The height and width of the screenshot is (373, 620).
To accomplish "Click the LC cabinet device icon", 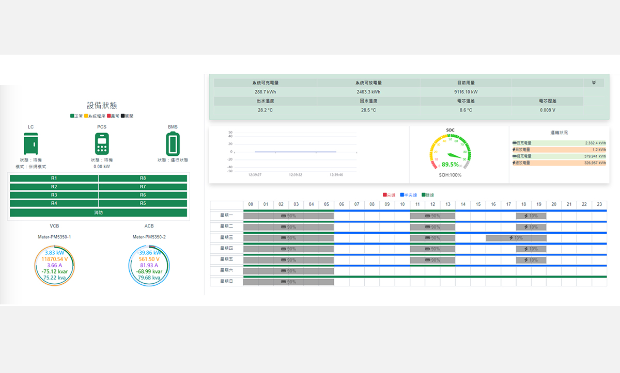I will 31,143.
